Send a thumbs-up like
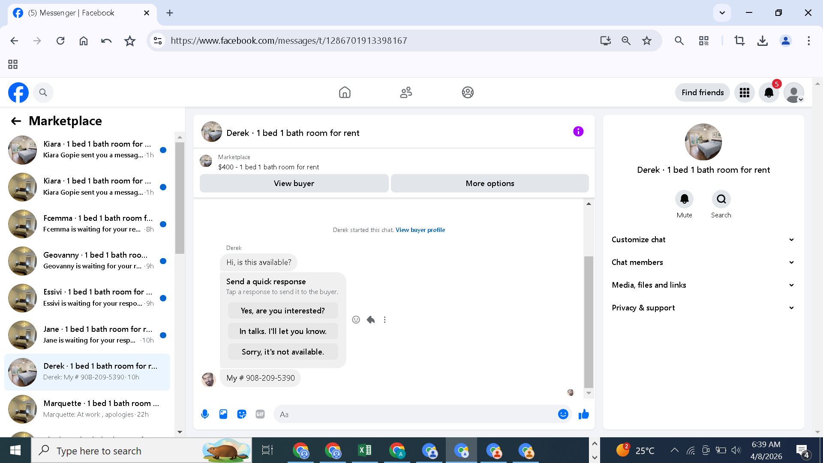 [x=583, y=414]
